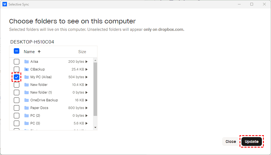Click the My PC (Ailsa) folder icon

point(26,77)
